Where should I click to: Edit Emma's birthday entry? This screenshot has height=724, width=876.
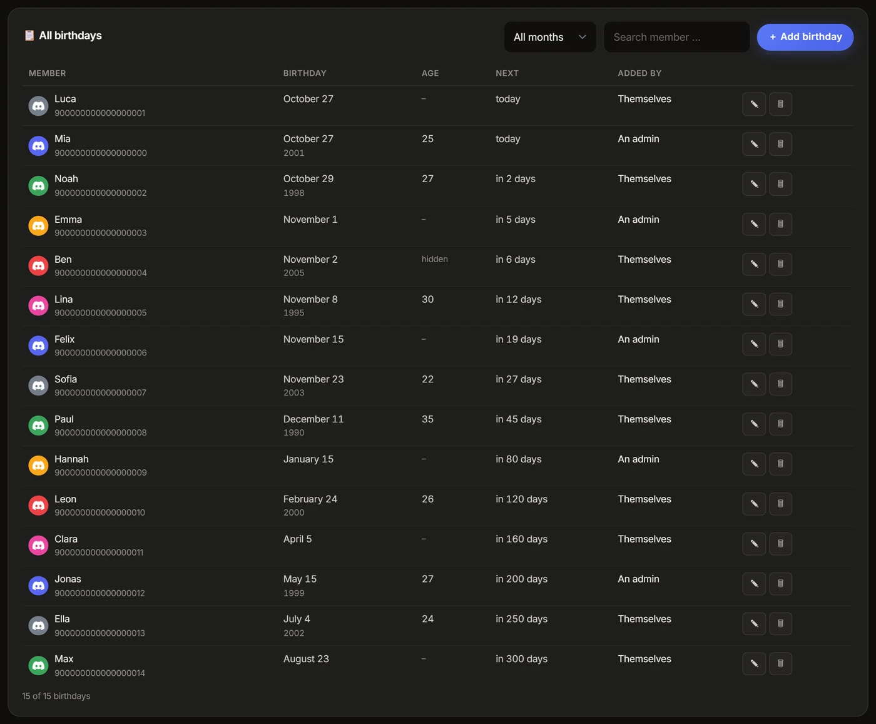(x=754, y=224)
